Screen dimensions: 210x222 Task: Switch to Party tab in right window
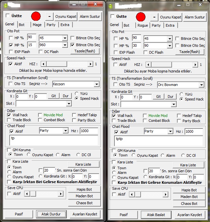(x=156, y=25)
